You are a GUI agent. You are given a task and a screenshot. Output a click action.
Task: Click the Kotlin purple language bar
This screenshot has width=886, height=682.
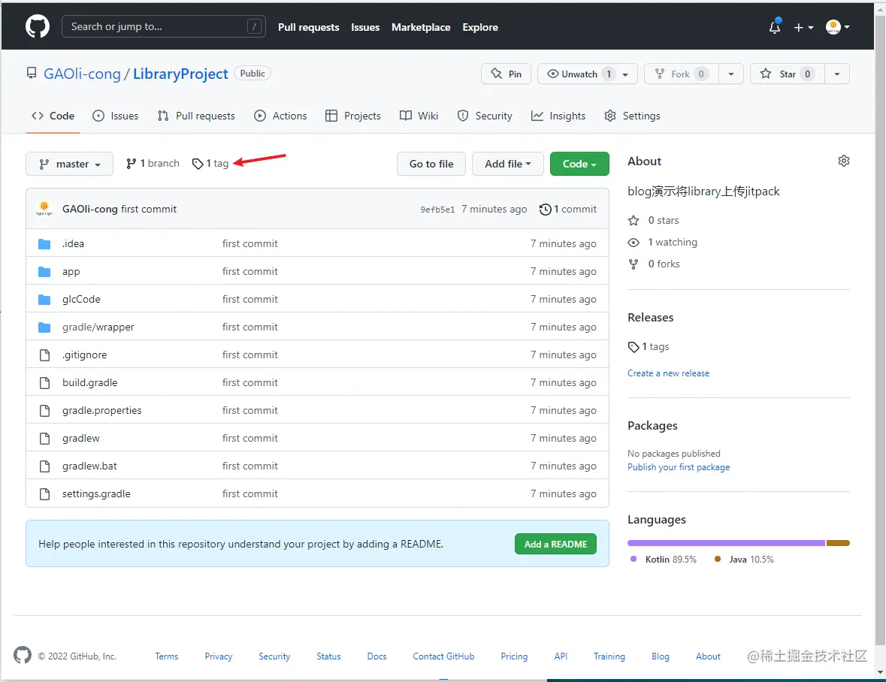725,543
